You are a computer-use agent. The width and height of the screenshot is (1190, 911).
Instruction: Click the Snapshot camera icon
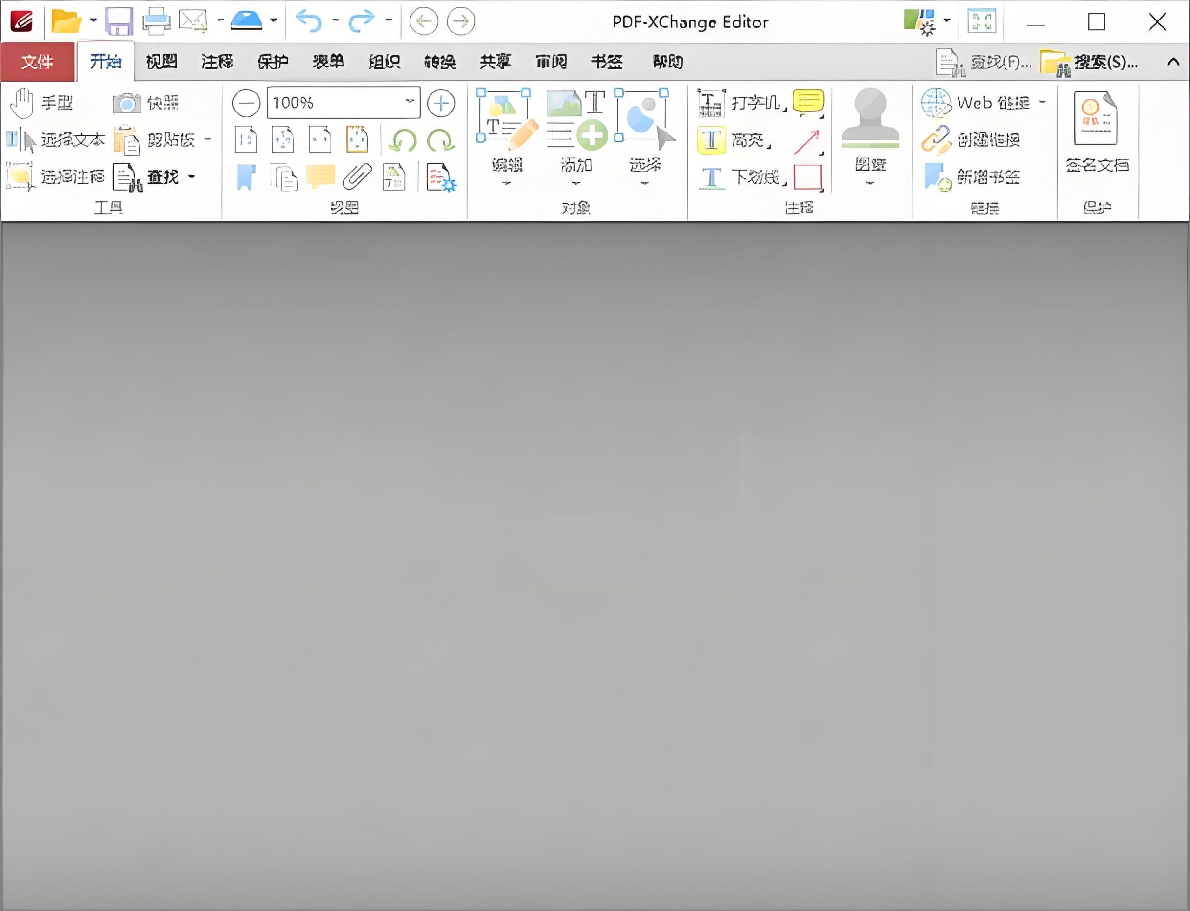coord(127,102)
